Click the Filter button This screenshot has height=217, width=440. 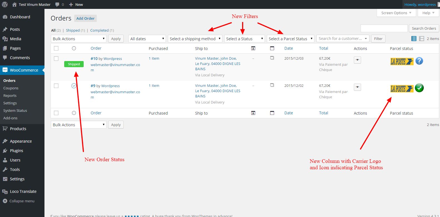pyautogui.click(x=378, y=39)
